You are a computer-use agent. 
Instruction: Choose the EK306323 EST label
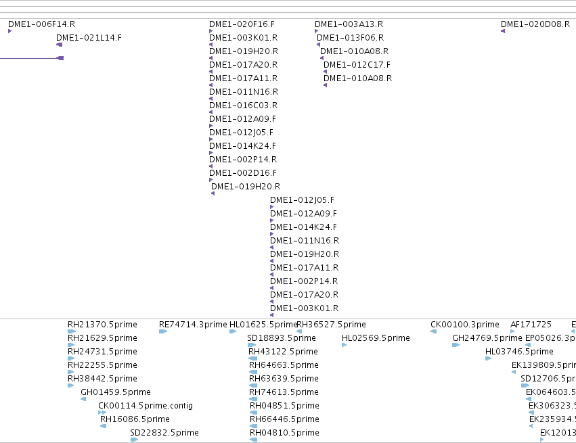coord(552,406)
